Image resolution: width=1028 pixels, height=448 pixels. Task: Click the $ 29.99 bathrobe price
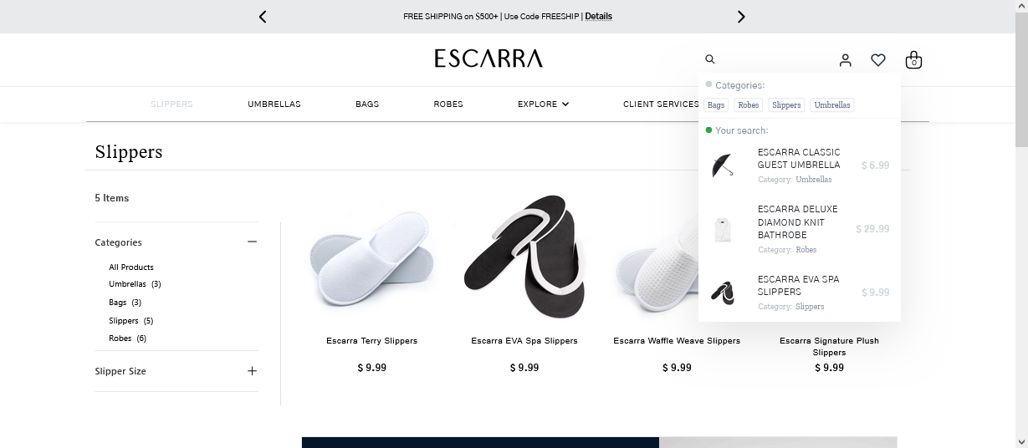[x=872, y=229]
